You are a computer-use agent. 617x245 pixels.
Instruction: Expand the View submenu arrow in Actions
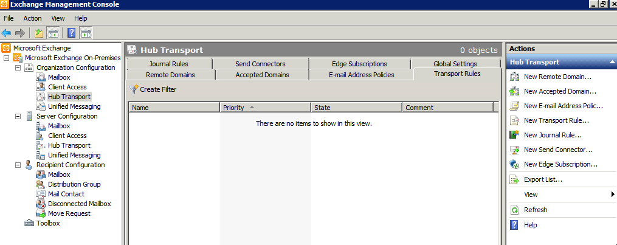613,195
